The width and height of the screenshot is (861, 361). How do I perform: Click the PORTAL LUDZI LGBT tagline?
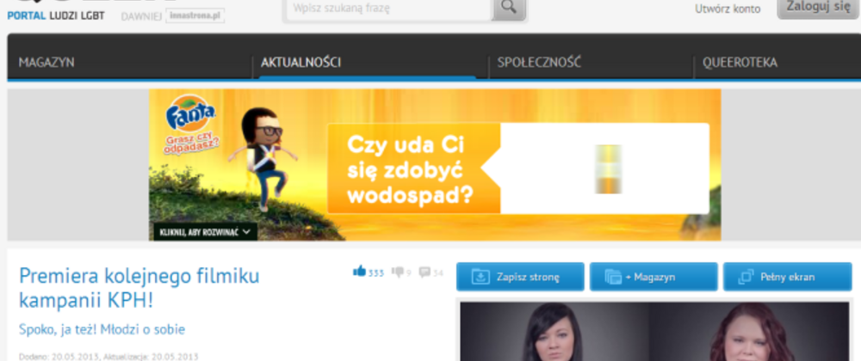[55, 15]
